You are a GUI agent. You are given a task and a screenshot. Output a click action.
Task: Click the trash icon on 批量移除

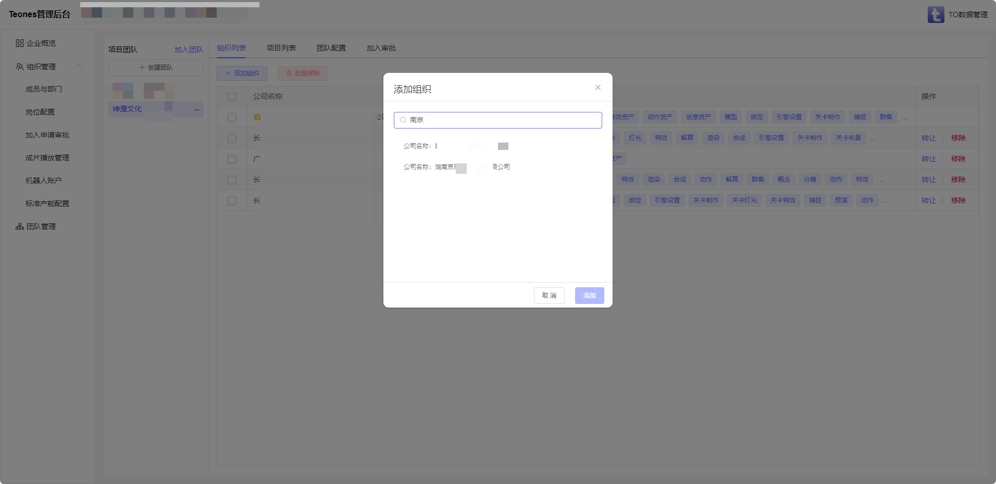pyautogui.click(x=289, y=73)
